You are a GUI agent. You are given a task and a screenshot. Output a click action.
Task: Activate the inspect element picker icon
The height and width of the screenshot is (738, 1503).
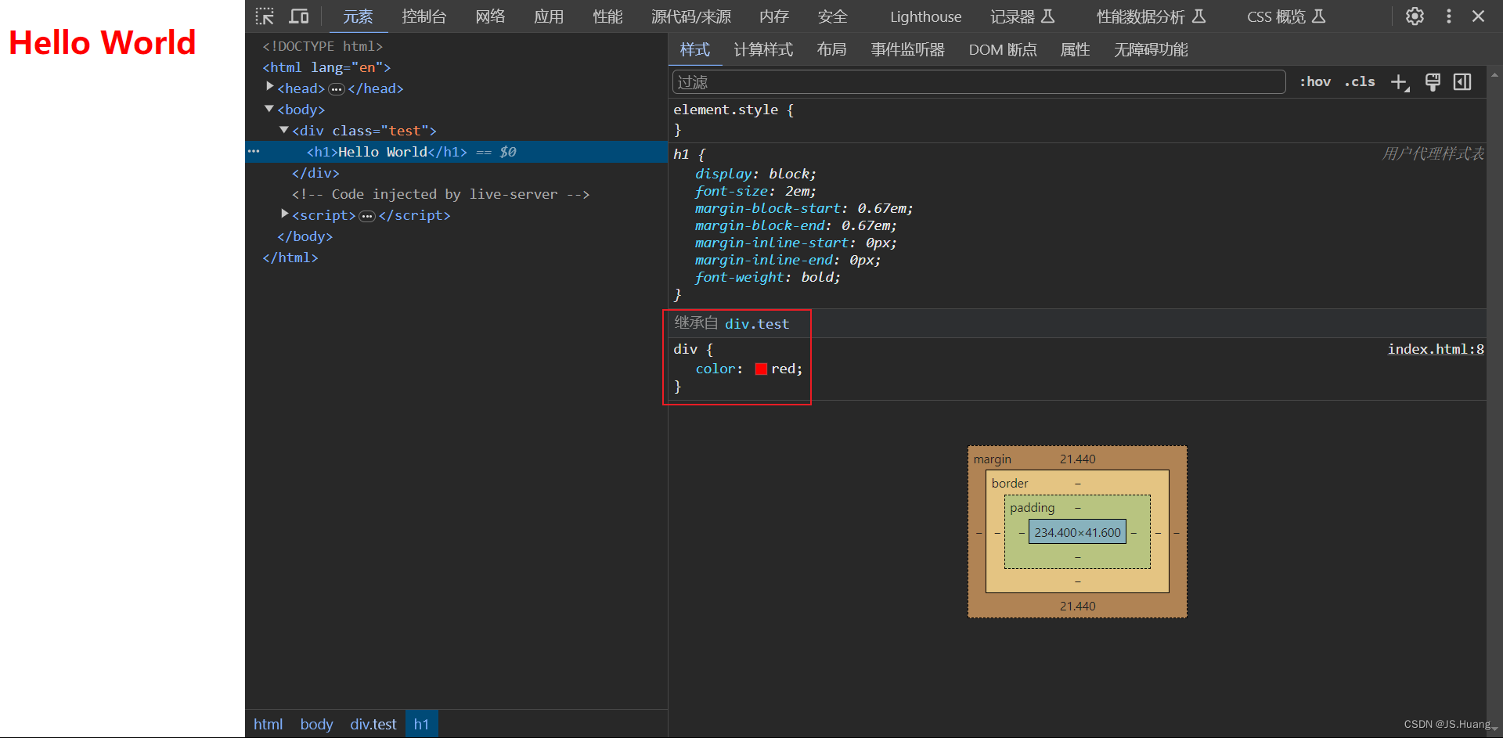[265, 16]
